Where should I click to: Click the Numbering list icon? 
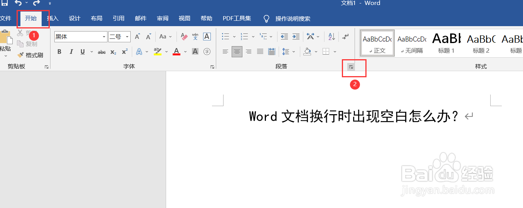pos(244,37)
